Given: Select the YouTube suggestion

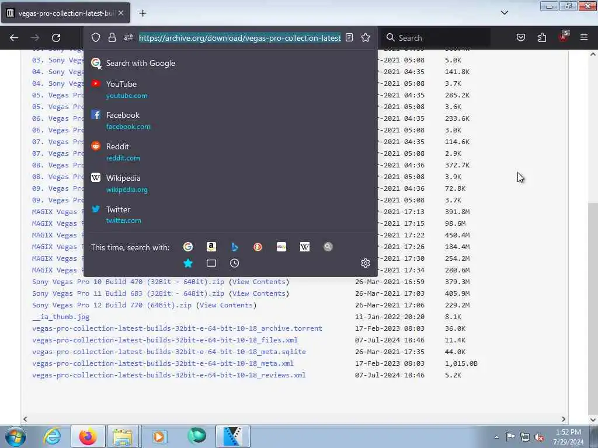Looking at the screenshot, I should click(230, 89).
